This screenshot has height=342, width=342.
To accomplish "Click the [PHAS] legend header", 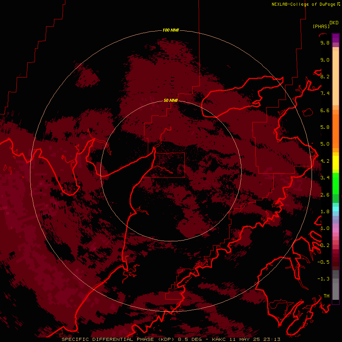I will (x=321, y=26).
